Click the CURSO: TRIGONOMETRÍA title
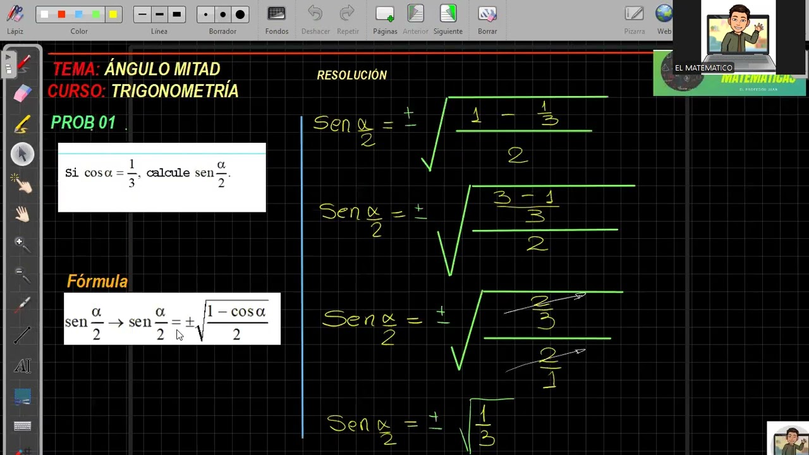 point(143,91)
